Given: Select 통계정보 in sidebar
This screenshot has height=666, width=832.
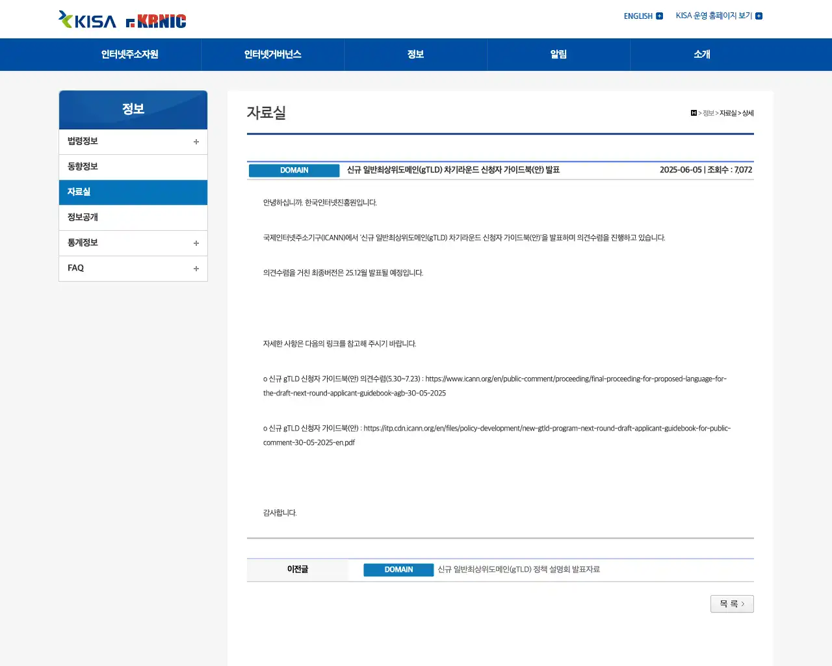Looking at the screenshot, I should click(83, 243).
